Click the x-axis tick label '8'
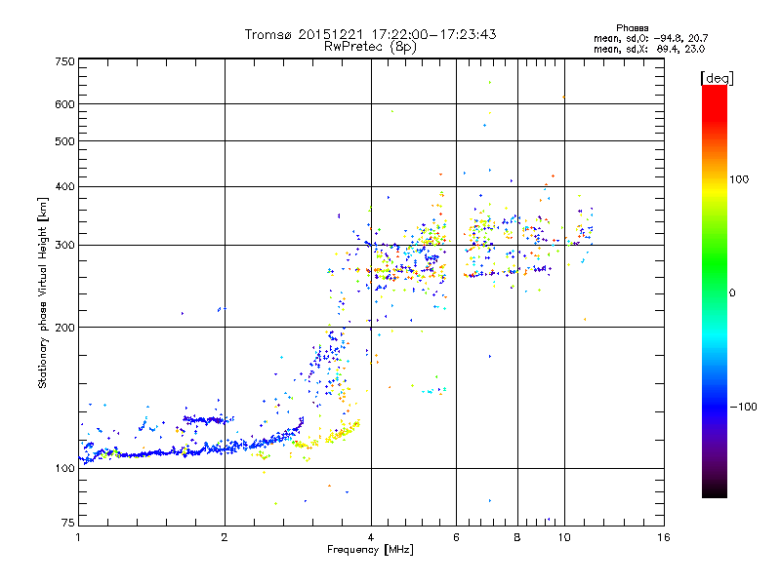Viewport: 781px width, 585px height. [517, 537]
